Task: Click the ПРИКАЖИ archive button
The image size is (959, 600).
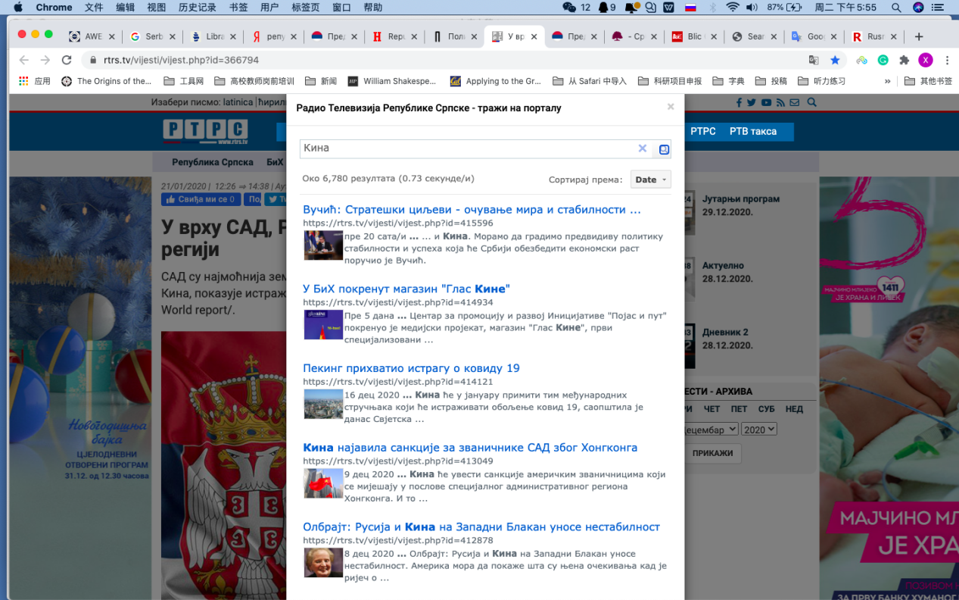Action: (x=712, y=453)
